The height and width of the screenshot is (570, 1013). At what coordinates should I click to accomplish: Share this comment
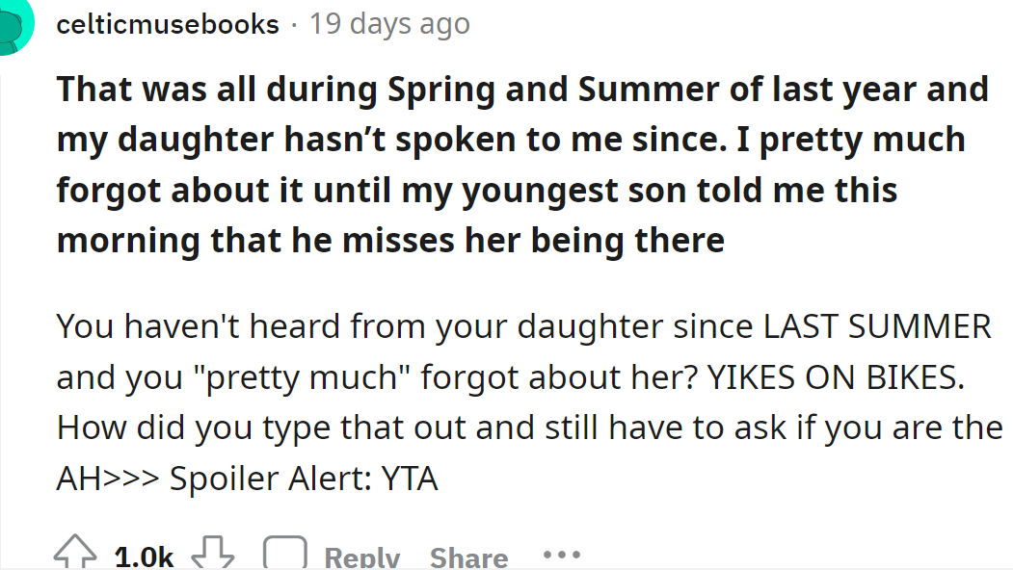click(468, 557)
